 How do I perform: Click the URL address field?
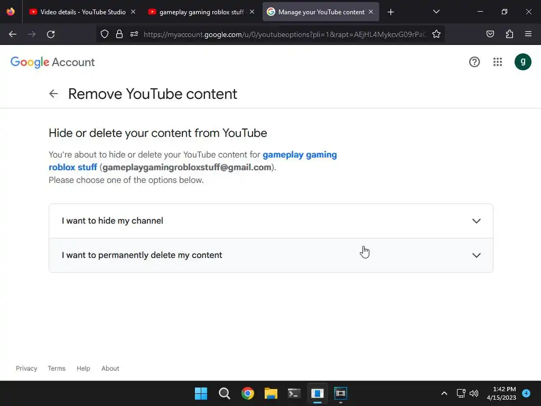[x=285, y=34]
